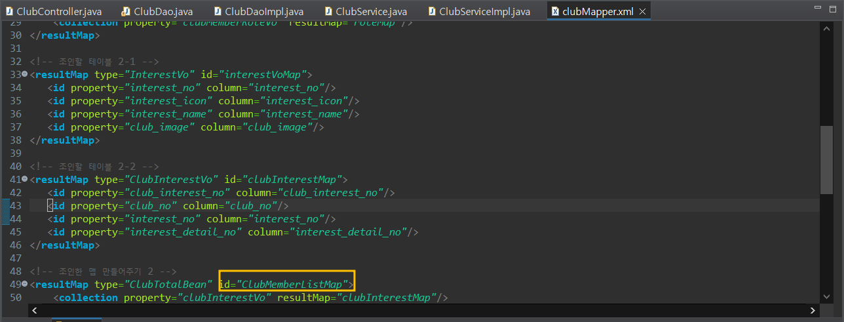Viewport: 844px width, 322px height.
Task: Click line number 43 in the gutter
Action: click(16, 206)
